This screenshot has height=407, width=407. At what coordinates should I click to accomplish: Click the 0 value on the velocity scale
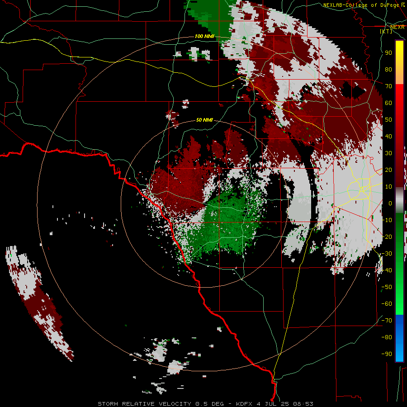pyautogui.click(x=390, y=203)
